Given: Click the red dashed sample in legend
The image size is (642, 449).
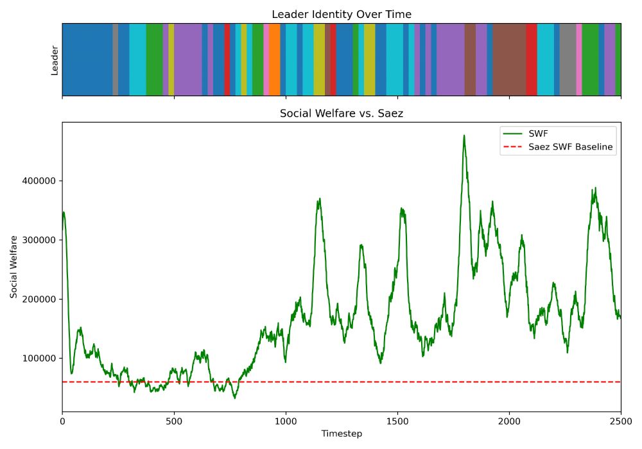Looking at the screenshot, I should point(512,147).
